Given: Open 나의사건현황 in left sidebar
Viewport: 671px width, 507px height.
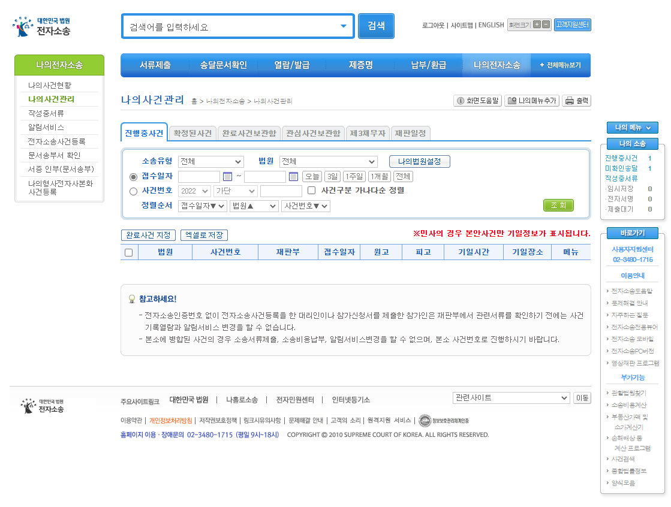Looking at the screenshot, I should coord(50,85).
